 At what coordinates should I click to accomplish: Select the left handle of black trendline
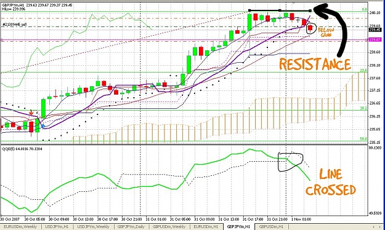[x=249, y=10]
